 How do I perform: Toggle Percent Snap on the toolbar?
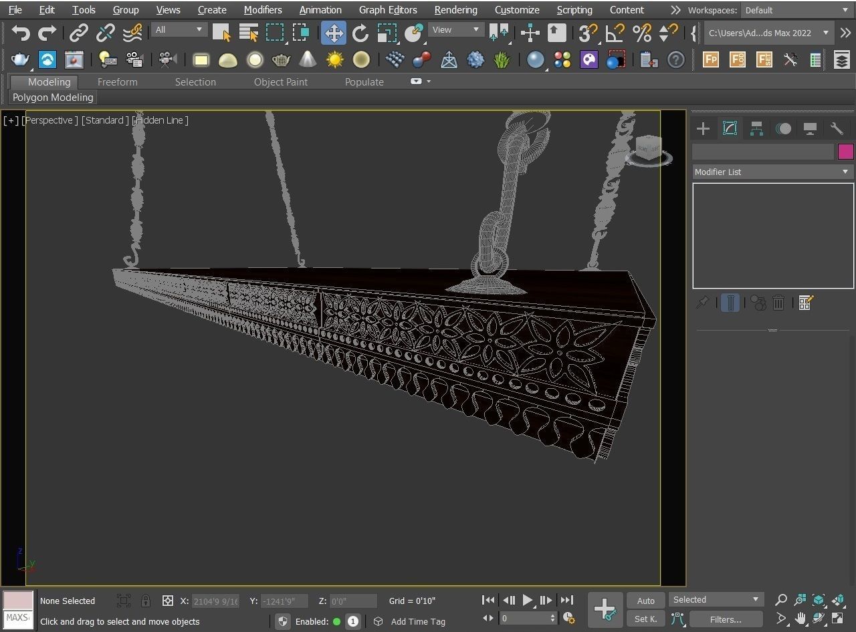[x=641, y=33]
